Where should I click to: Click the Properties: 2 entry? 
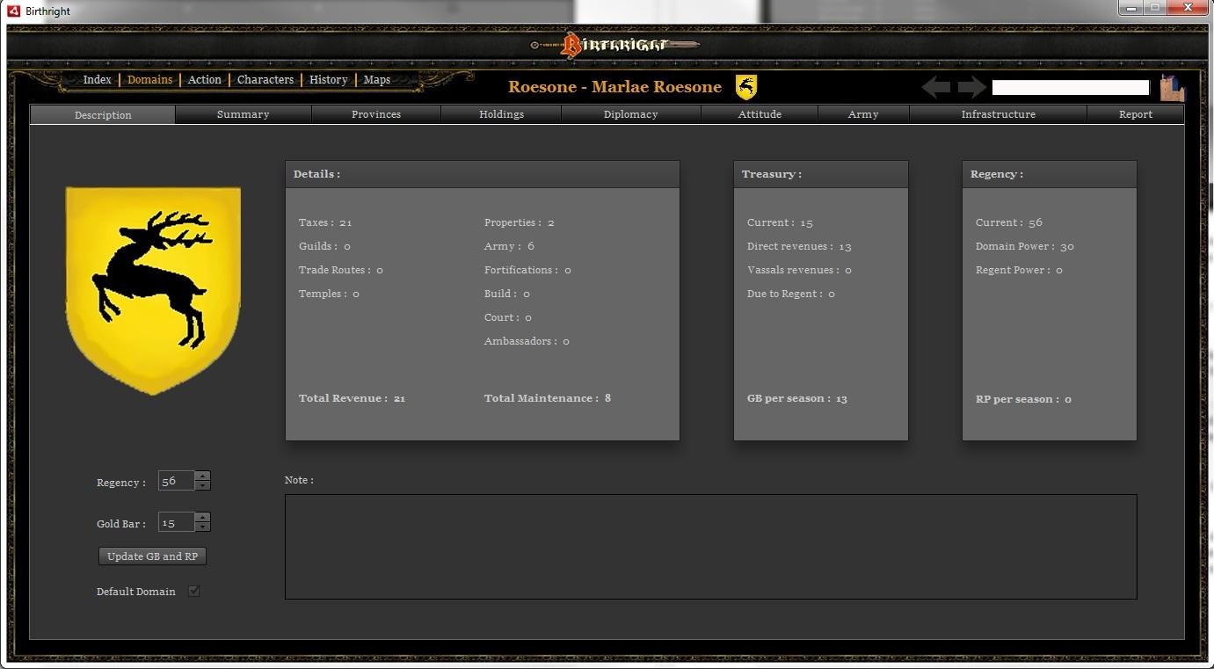[520, 222]
